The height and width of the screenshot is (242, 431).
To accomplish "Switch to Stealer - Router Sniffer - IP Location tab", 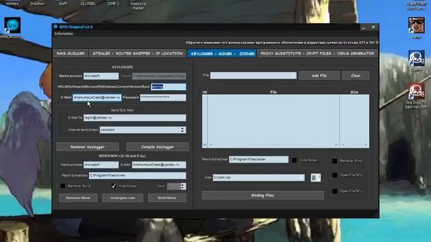I will [x=137, y=53].
